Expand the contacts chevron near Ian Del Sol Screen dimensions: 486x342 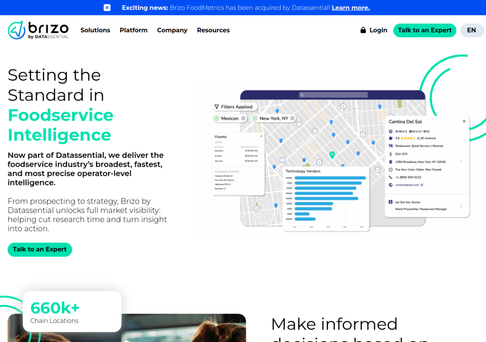(x=461, y=206)
